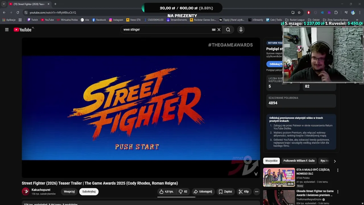The image size is (364, 205).
Task: Create a clip using Klip scissors
Action: (244, 192)
